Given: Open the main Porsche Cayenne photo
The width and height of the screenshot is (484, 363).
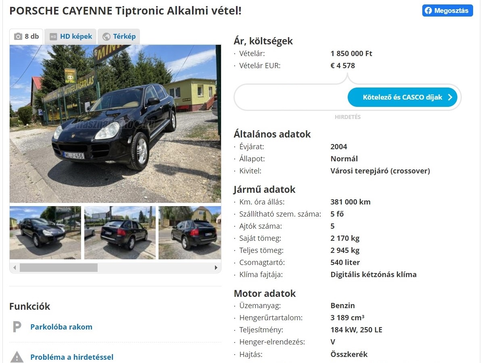Looking at the screenshot, I should coord(115,124).
